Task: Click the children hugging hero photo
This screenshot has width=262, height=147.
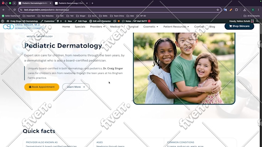Action: point(184,68)
